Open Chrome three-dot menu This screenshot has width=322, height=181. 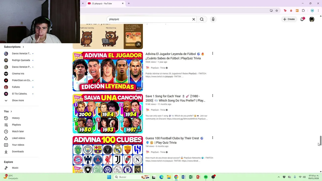[x=318, y=11]
